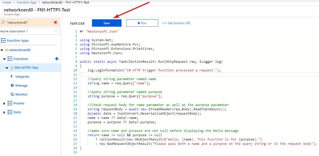Click the Save button
Screen dimensions: 319x156
pos(107,23)
